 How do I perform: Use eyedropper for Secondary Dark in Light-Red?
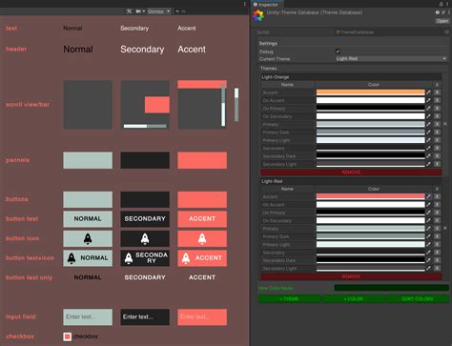point(429,260)
